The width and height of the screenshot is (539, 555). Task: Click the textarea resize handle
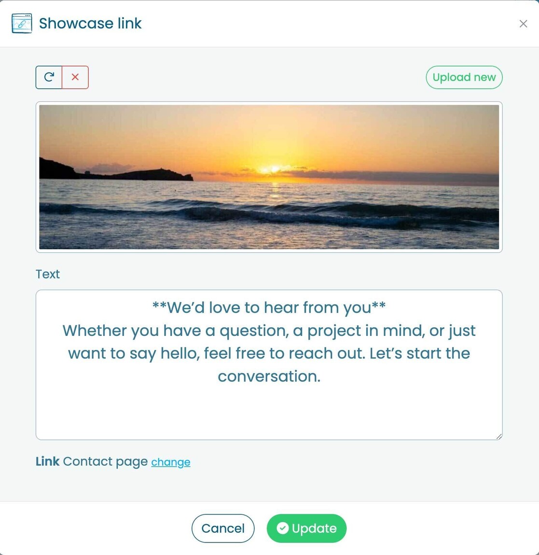click(499, 436)
